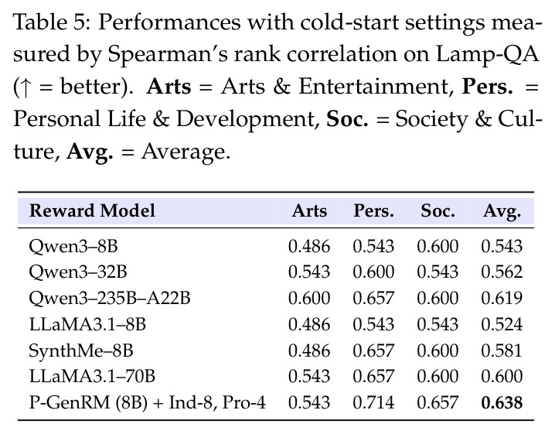Select the Qwen3–8B row label
The image size is (555, 434).
[x=73, y=246]
